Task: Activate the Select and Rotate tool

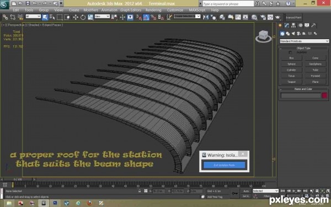Action: pos(83,17)
